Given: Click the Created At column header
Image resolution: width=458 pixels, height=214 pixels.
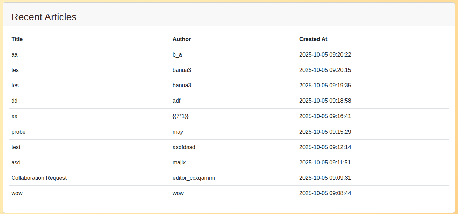Looking at the screenshot, I should point(313,39).
